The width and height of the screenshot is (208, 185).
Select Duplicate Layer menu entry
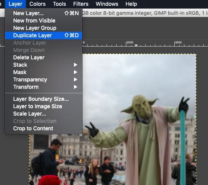pyautogui.click(x=43, y=35)
